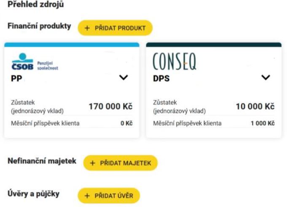The image size is (291, 207).
Task: Click the 1 000 Kč monthly contribution
Action: [x=263, y=124]
